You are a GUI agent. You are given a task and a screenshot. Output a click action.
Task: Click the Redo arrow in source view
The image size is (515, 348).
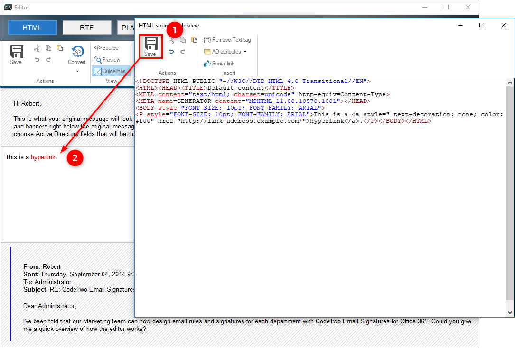pyautogui.click(x=183, y=50)
